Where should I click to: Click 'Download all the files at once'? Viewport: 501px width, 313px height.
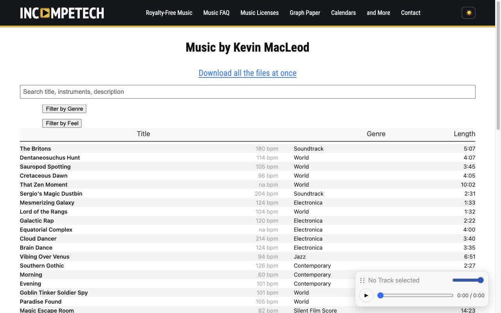pos(247,73)
